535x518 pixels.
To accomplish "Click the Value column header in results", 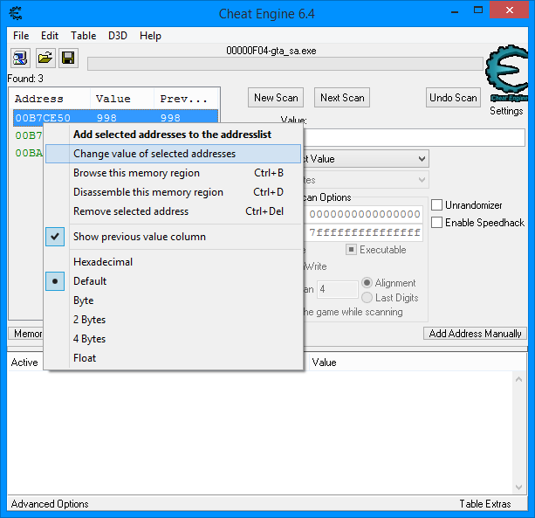I will tap(122, 99).
